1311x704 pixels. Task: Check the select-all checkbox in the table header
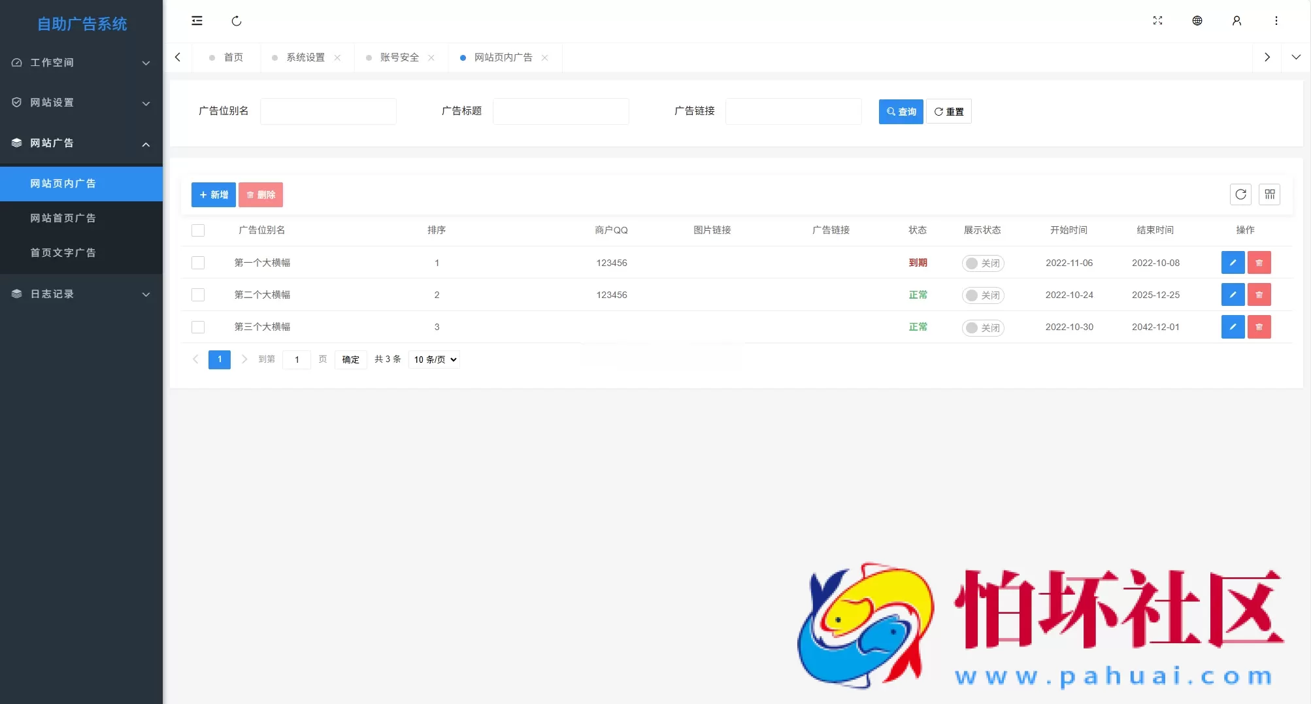pyautogui.click(x=198, y=230)
